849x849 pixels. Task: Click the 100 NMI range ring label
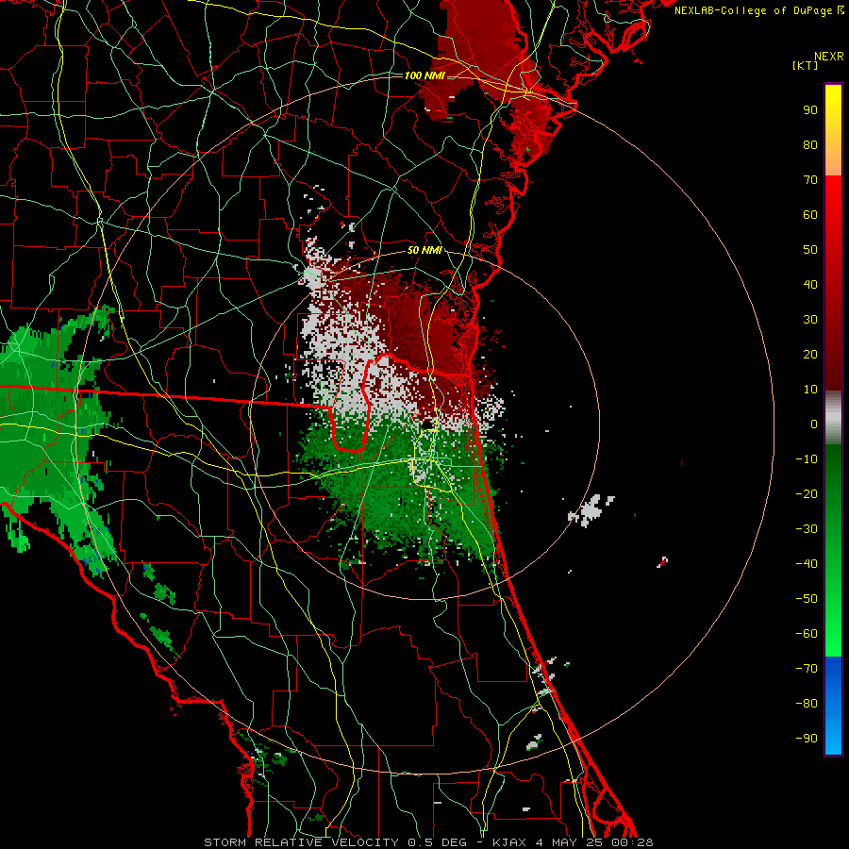point(424,75)
